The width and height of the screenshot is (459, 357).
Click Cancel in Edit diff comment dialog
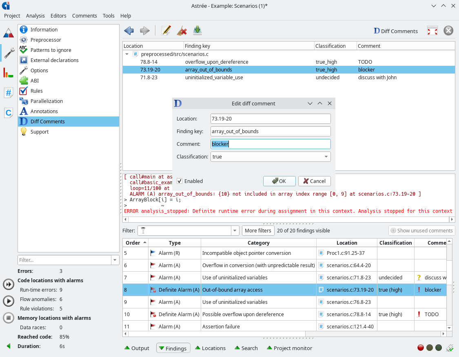[x=315, y=181]
